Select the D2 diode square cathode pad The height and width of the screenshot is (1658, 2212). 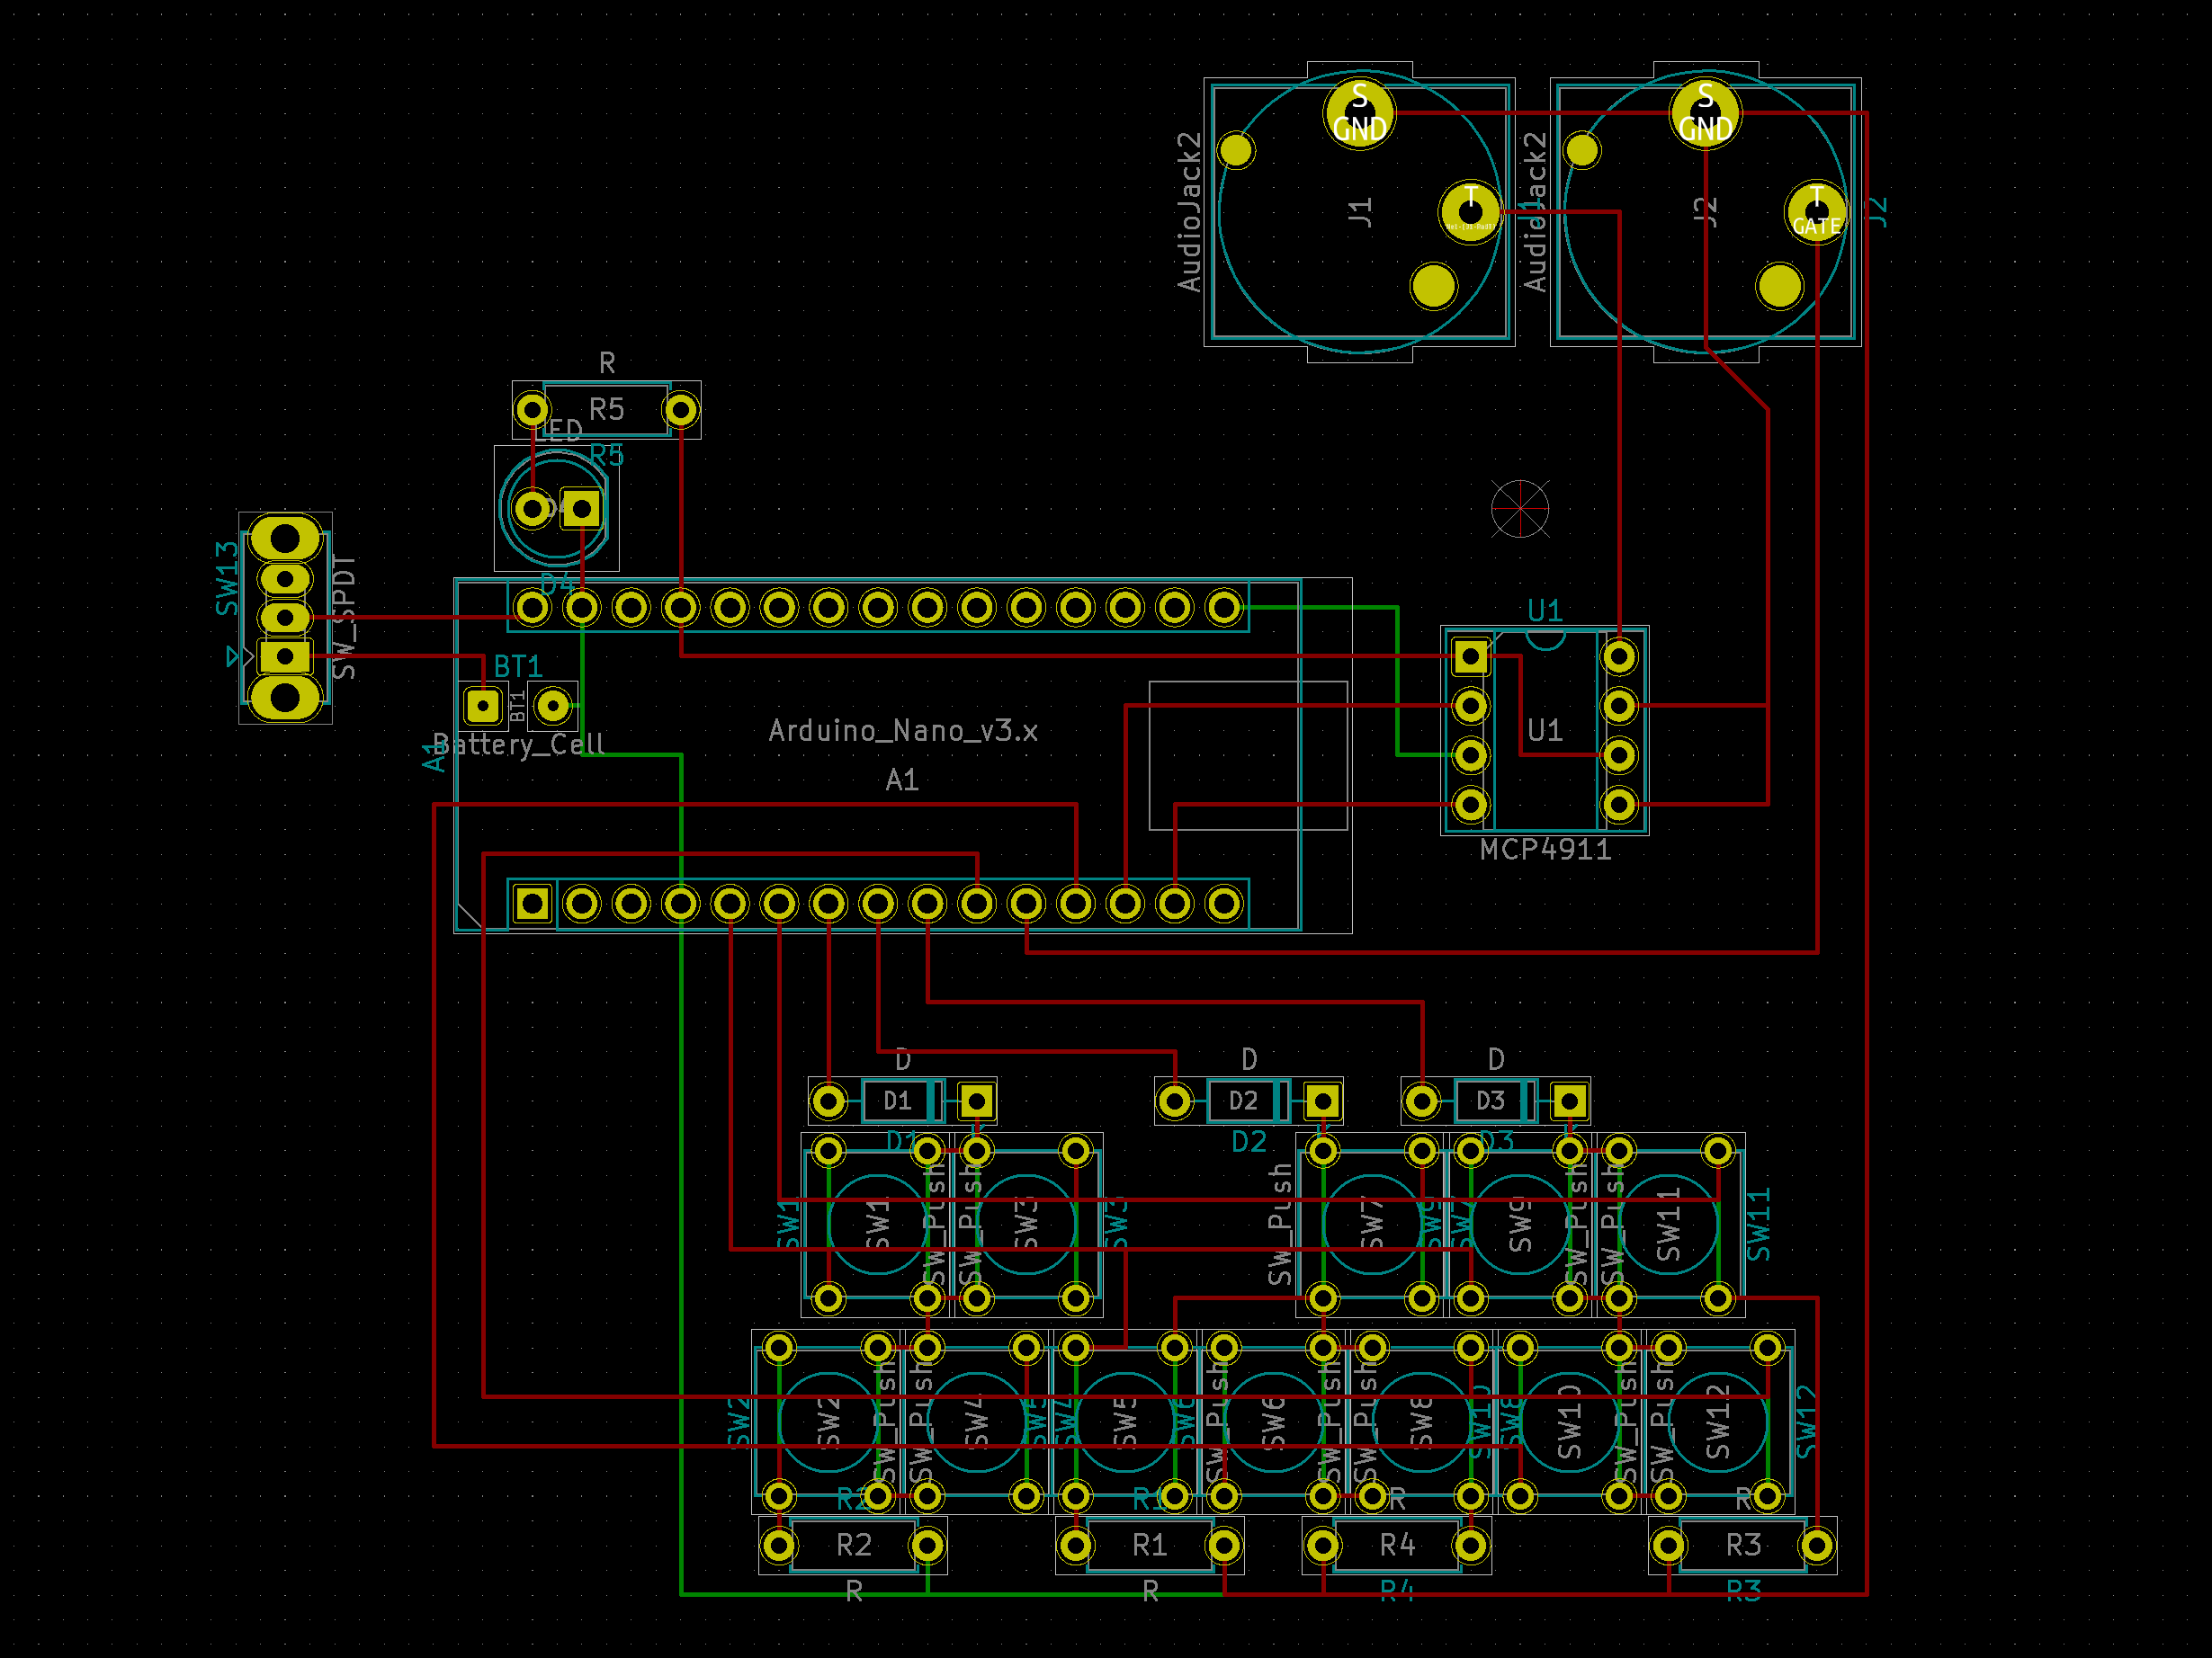click(x=1322, y=1101)
